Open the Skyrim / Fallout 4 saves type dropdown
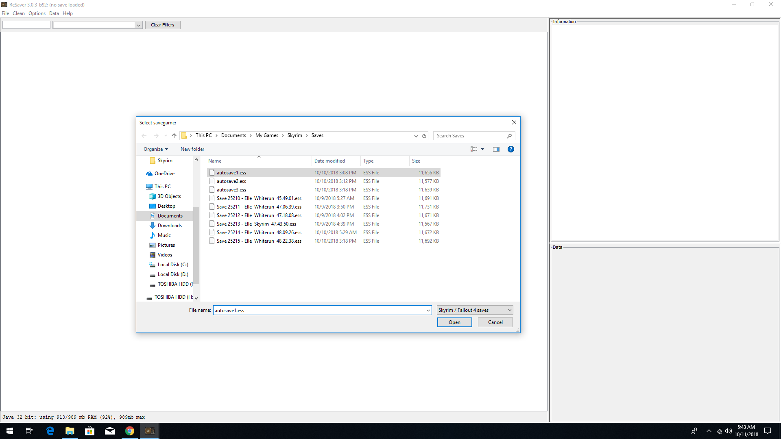The height and width of the screenshot is (439, 781). pos(509,310)
